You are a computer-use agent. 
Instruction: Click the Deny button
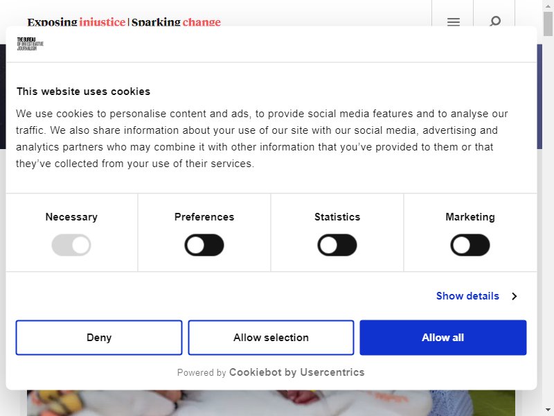coord(99,338)
